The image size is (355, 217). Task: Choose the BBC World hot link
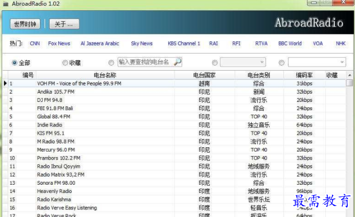click(290, 44)
